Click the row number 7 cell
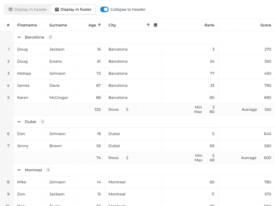The height and width of the screenshot is (206, 275). point(8,146)
